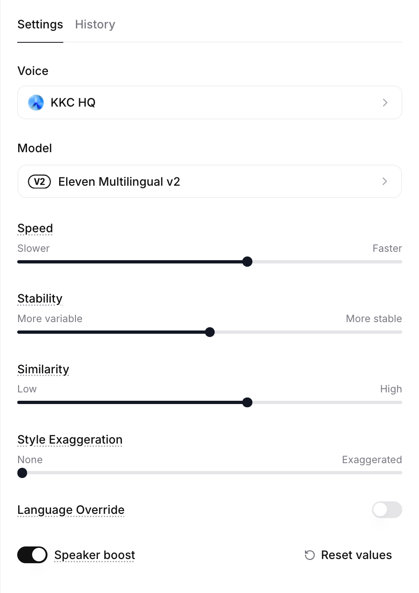This screenshot has width=419, height=593.
Task: Click the V2 model badge icon
Action: (x=40, y=182)
